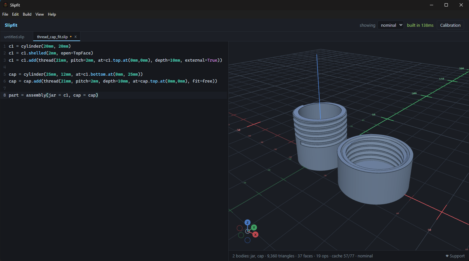This screenshot has height=261, width=469.
Task: Open the File menu
Action: point(5,14)
